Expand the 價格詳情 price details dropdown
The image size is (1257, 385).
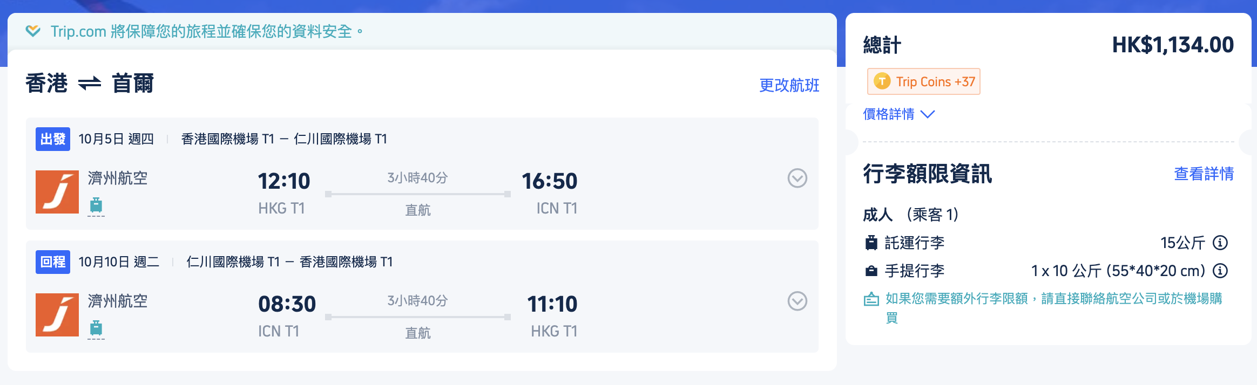pyautogui.click(x=898, y=114)
